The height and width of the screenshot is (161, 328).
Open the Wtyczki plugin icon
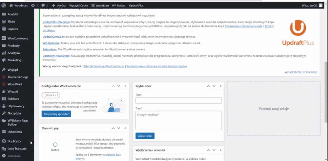(4, 92)
